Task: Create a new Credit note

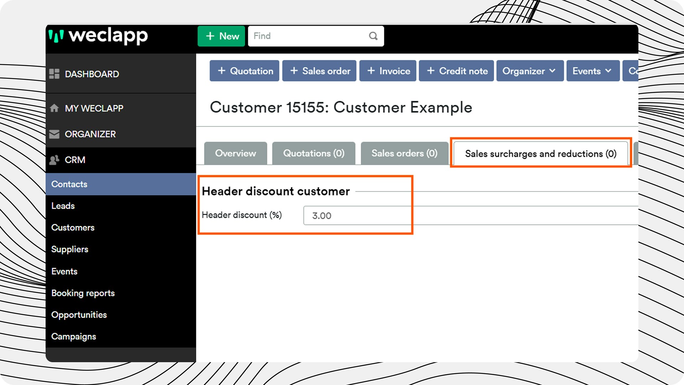Action: tap(456, 71)
